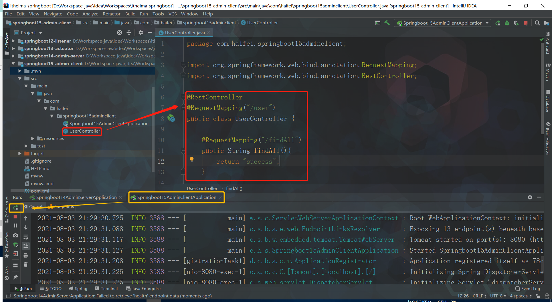Expand the springboot14-admin-server module
The height and width of the screenshot is (302, 552).
(x=13, y=56)
